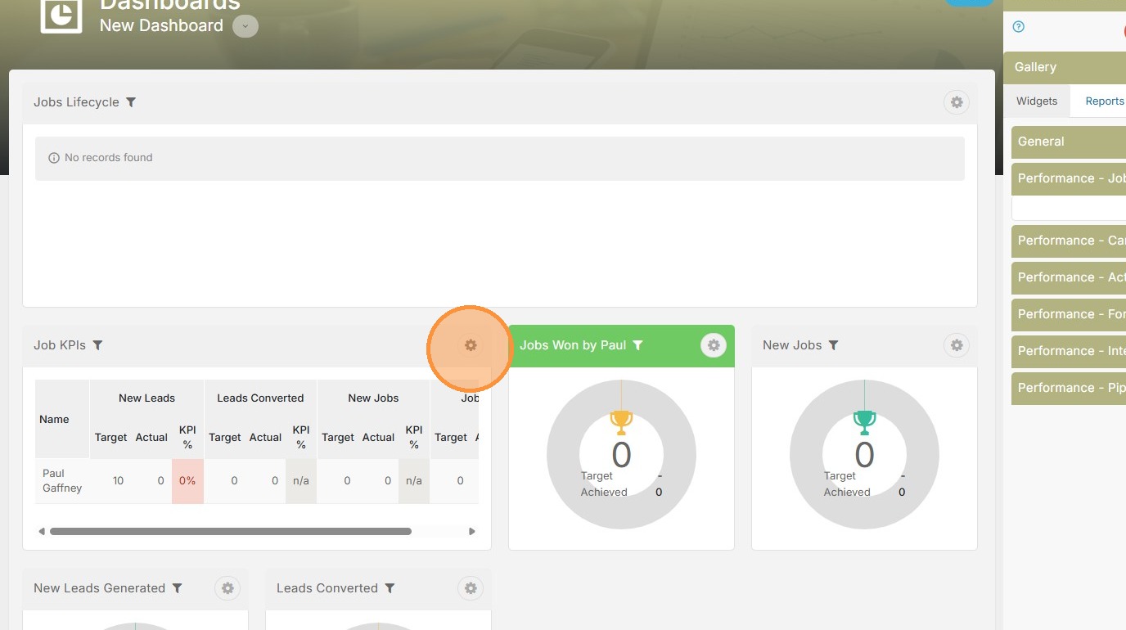Click the filter icon beside New Jobs title
The height and width of the screenshot is (630, 1126).
pos(834,345)
